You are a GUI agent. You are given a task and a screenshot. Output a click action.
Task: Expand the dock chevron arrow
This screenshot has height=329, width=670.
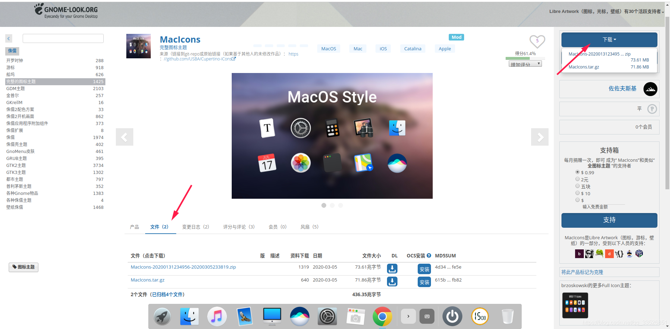[x=408, y=316]
